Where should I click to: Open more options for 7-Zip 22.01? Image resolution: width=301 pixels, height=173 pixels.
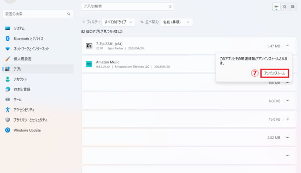pyautogui.click(x=287, y=46)
